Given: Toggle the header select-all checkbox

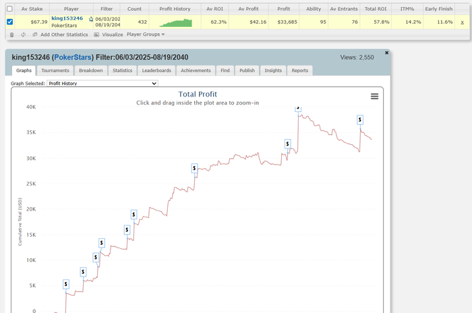Looking at the screenshot, I should click(9, 9).
